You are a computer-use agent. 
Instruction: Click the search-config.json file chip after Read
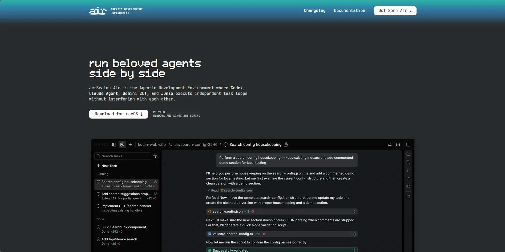tap(236, 191)
